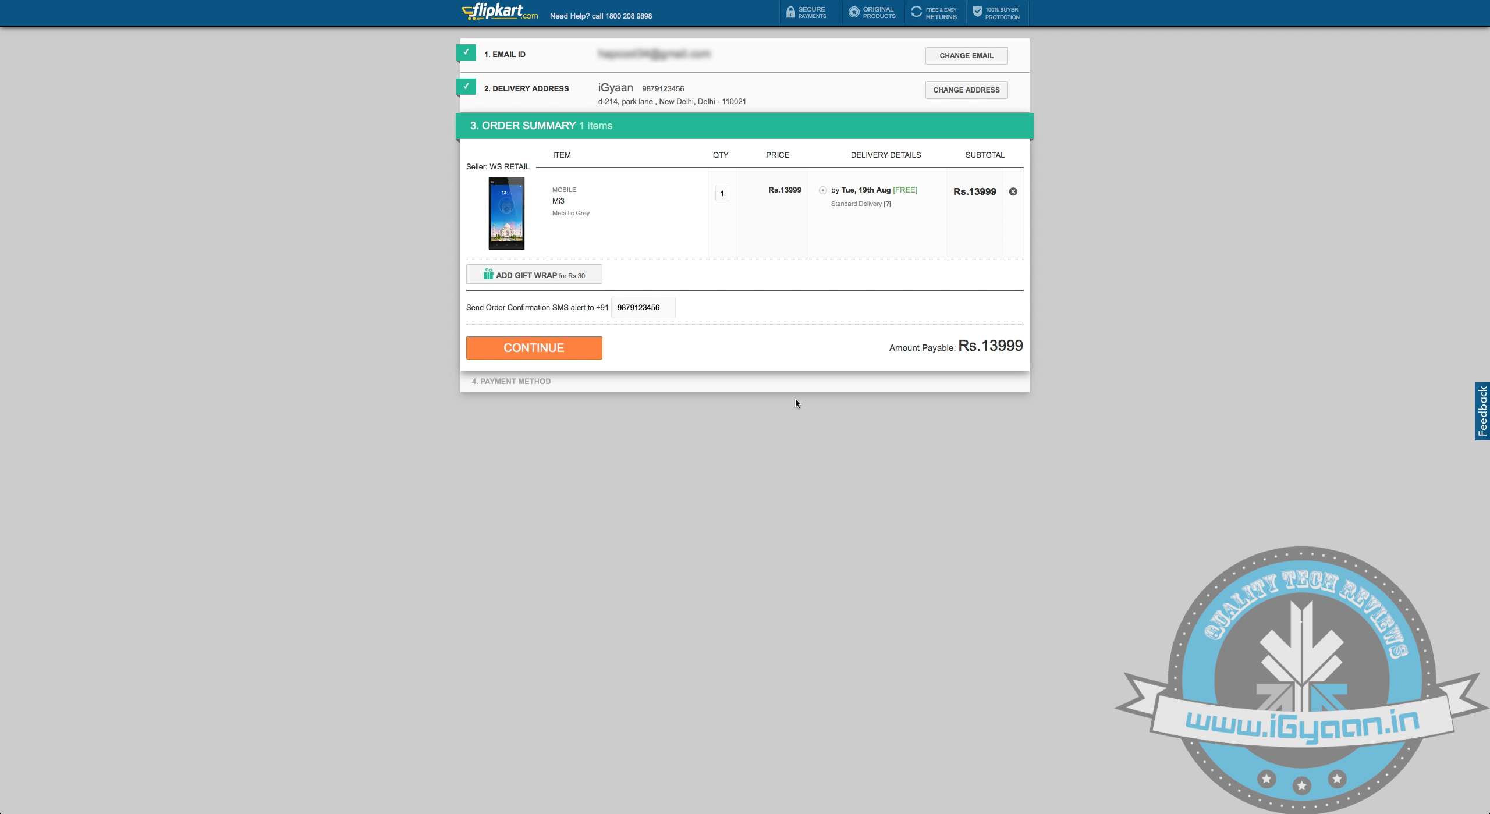Click the Free & Easy Returns icon
The width and height of the screenshot is (1490, 814).
[916, 12]
